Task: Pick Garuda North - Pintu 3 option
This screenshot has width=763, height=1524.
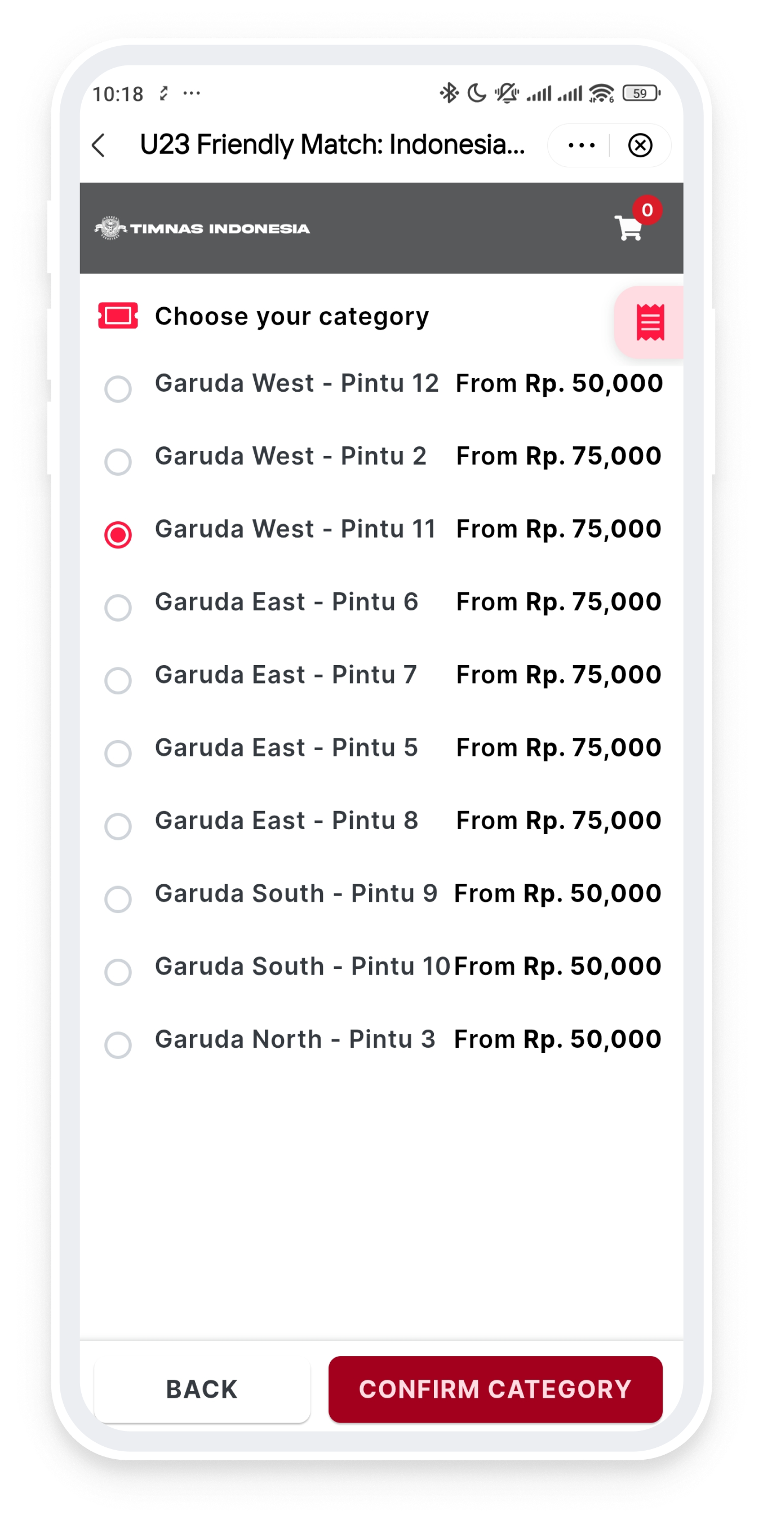Action: [x=118, y=1045]
